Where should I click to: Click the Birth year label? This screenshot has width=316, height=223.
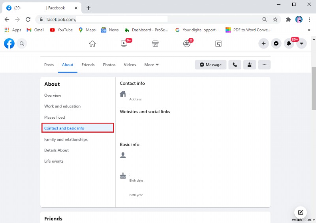pos(136,195)
